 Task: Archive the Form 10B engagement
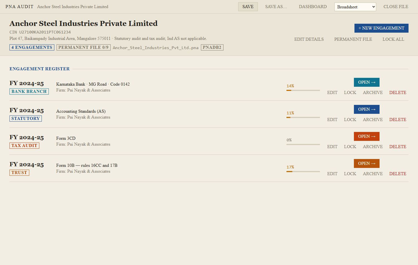click(x=373, y=174)
